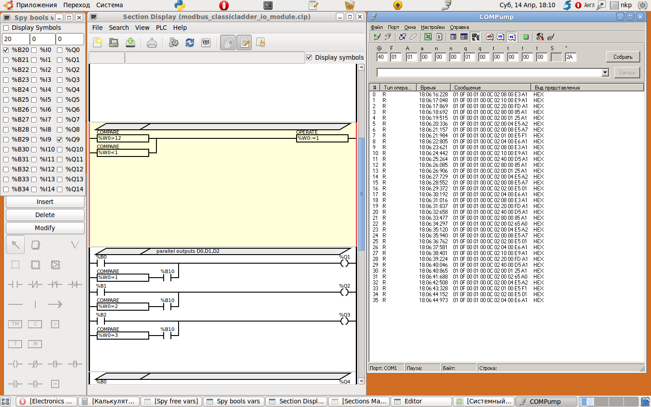Click the Excel export icon in COMPump
The width and height of the screenshot is (651, 407).
(x=428, y=37)
